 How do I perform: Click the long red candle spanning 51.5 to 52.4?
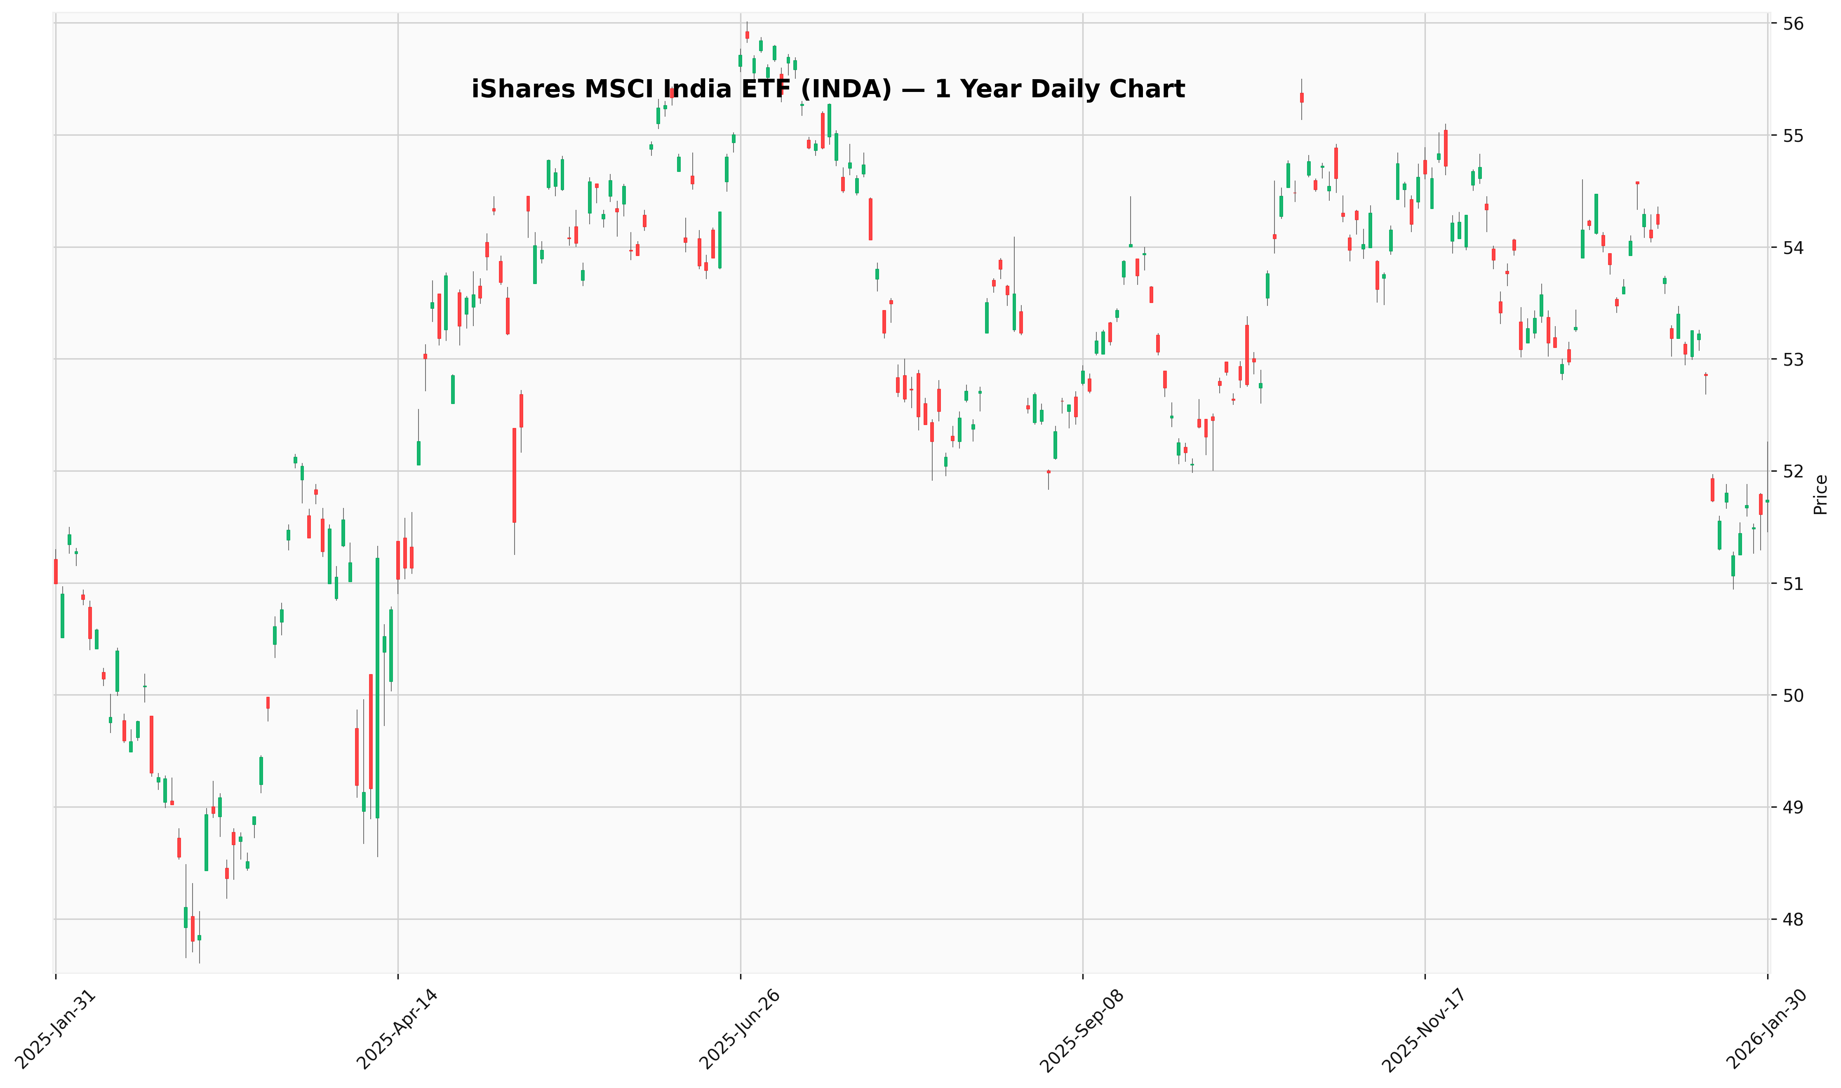(514, 475)
